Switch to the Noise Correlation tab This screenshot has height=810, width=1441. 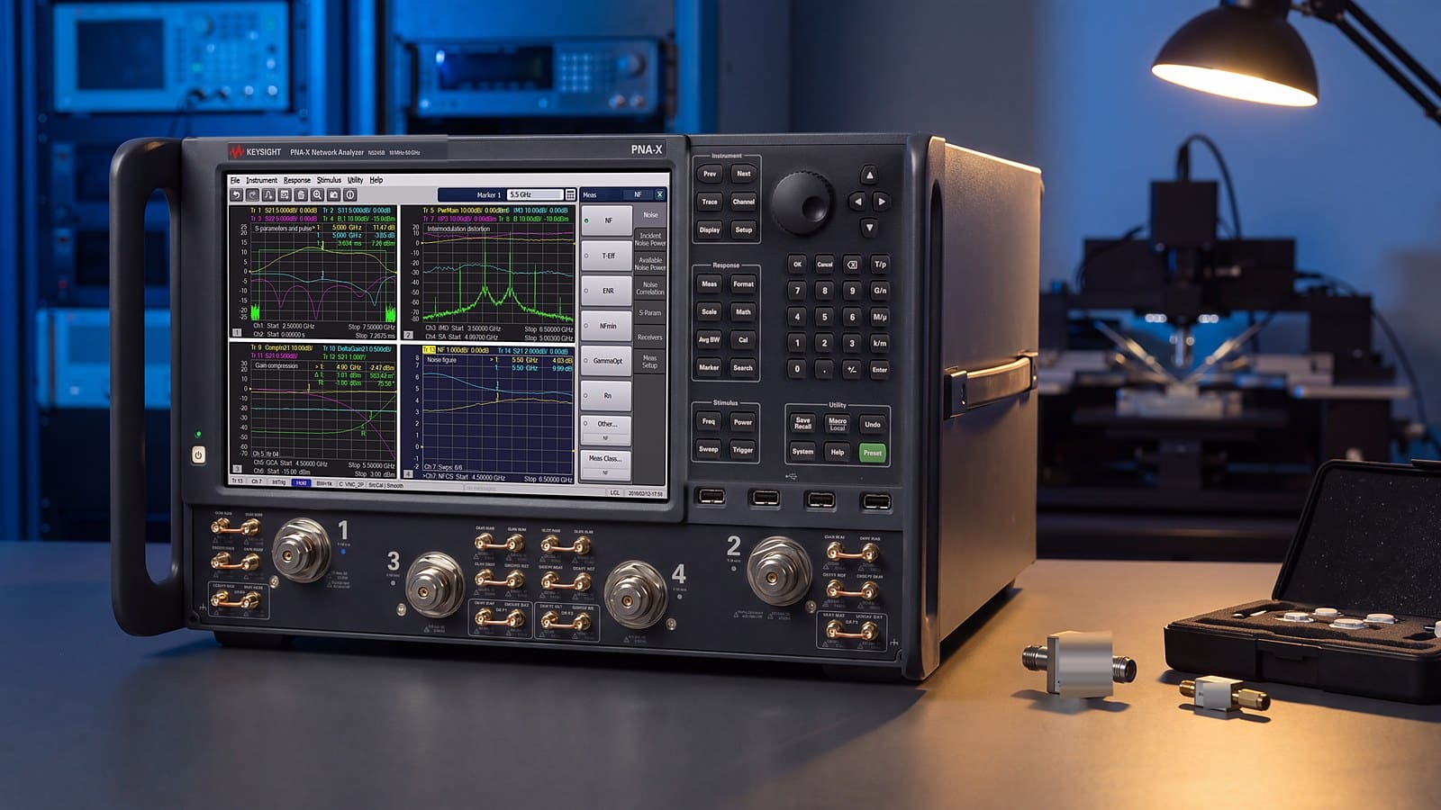pos(650,288)
